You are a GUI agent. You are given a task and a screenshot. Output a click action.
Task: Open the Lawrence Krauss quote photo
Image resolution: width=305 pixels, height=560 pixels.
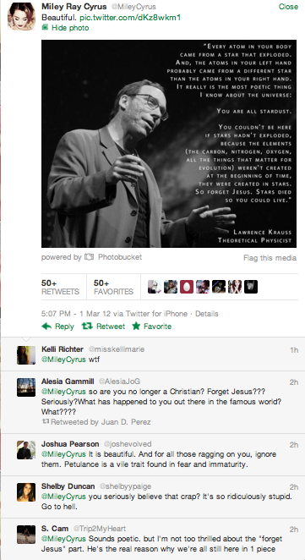point(169,144)
